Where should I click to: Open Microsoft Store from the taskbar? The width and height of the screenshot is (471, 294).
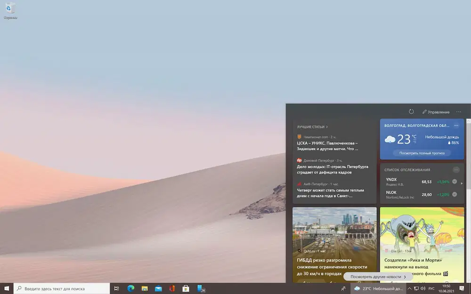coord(186,289)
